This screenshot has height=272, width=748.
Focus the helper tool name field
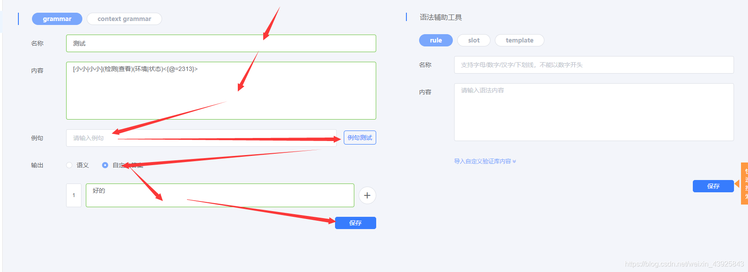[x=594, y=65]
